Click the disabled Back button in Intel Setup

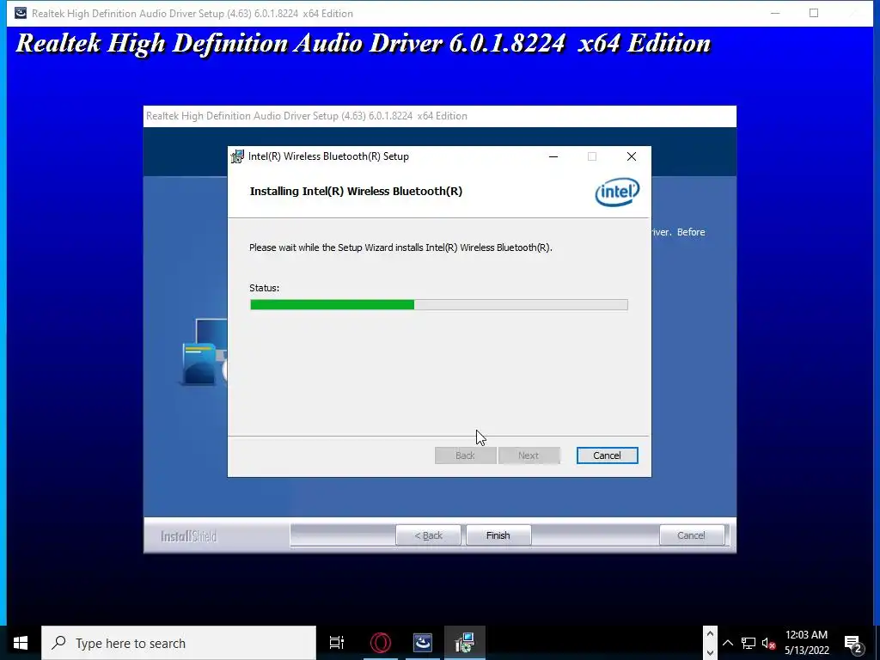pos(465,455)
